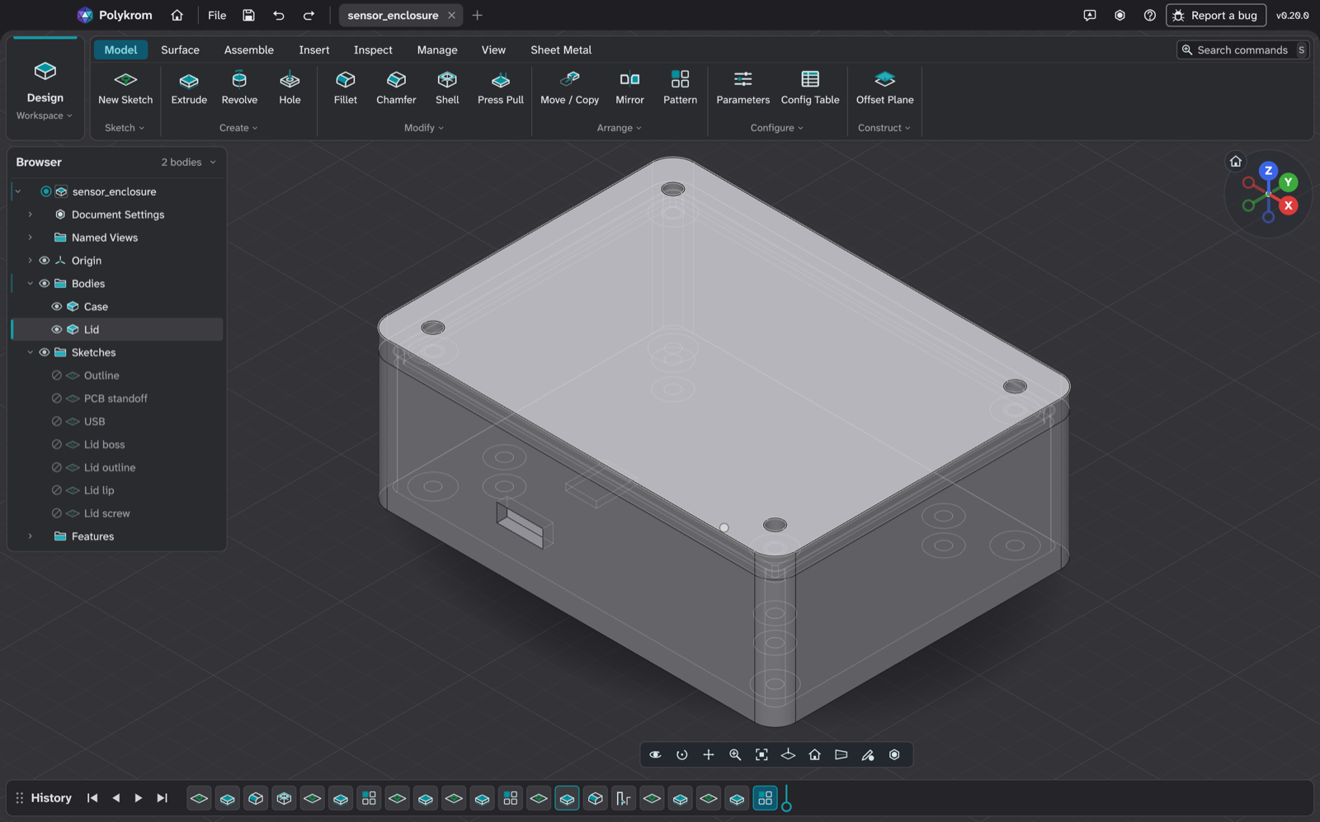Show the hidden USB sketch
Viewport: 1320px width, 822px height.
[57, 422]
